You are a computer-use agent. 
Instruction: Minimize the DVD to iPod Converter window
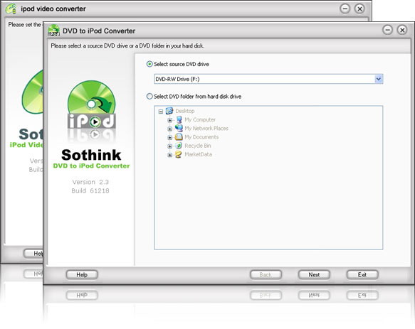click(387, 30)
